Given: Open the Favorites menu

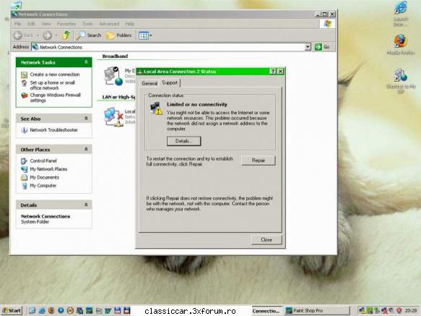Looking at the screenshot, I should 66,24.
